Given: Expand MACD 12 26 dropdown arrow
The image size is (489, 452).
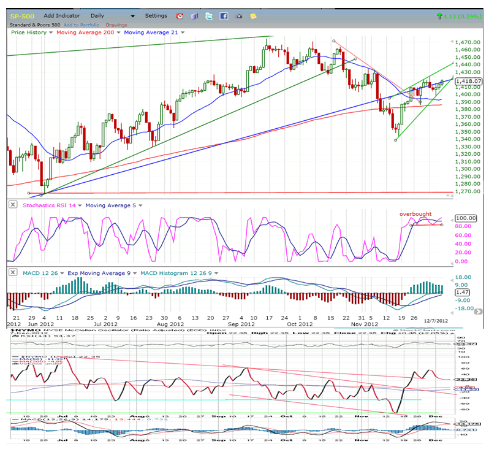Looking at the screenshot, I should point(62,273).
